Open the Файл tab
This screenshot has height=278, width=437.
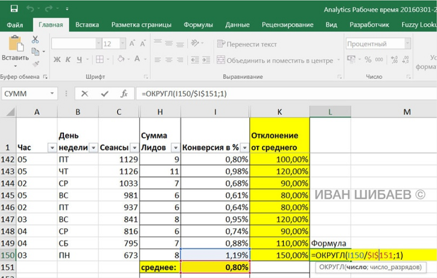14,25
